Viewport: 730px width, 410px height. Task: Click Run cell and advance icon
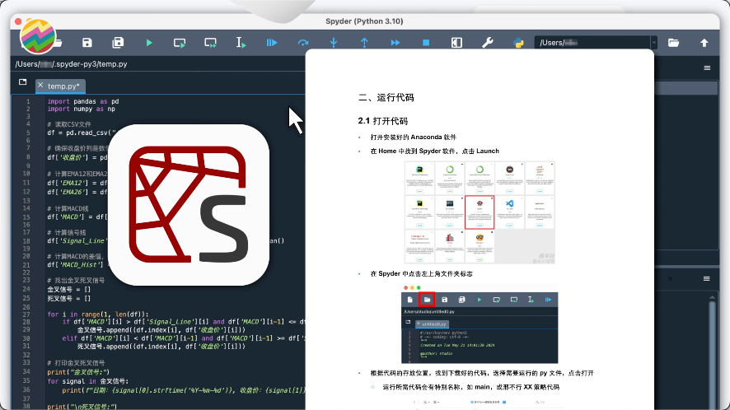click(211, 42)
